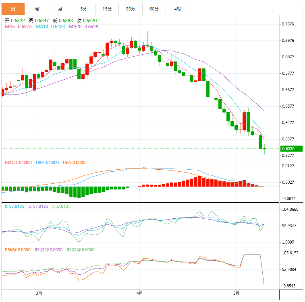Click the 0.7076 price axis label
This screenshot has height=302, width=305.
[x=288, y=24]
